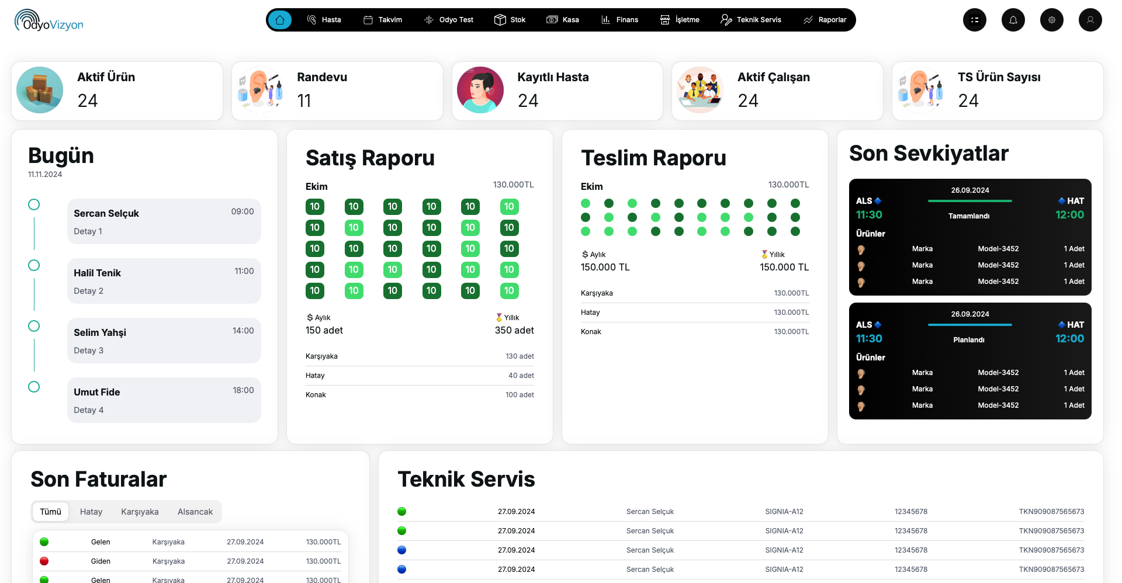Go to Odyo Test section
This screenshot has height=583, width=1122.
449,20
